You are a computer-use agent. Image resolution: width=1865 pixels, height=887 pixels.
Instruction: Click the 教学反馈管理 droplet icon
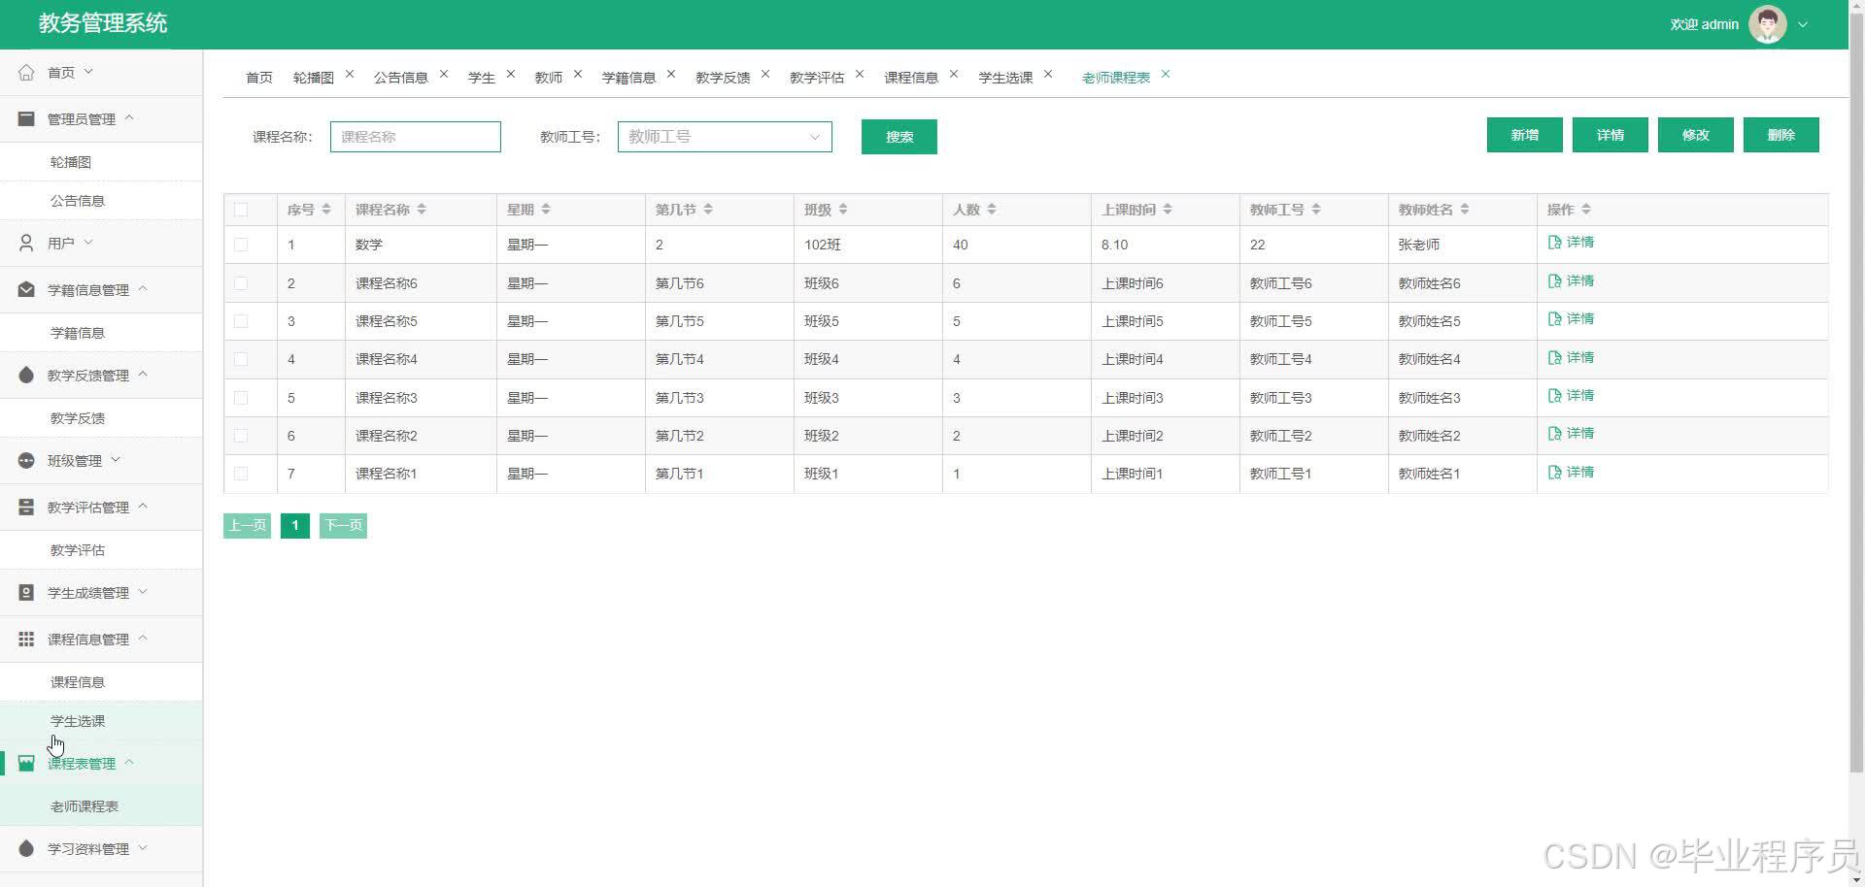tap(26, 375)
